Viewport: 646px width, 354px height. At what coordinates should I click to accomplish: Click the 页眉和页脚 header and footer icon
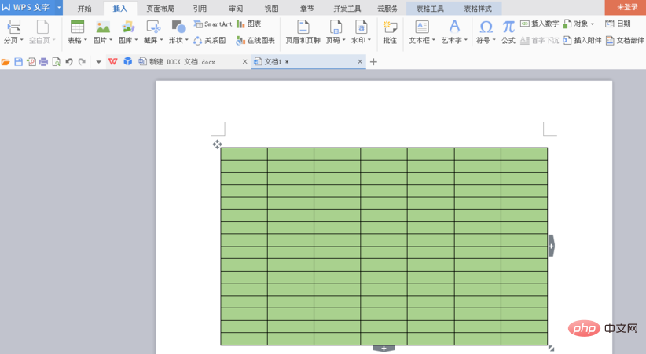point(303,27)
